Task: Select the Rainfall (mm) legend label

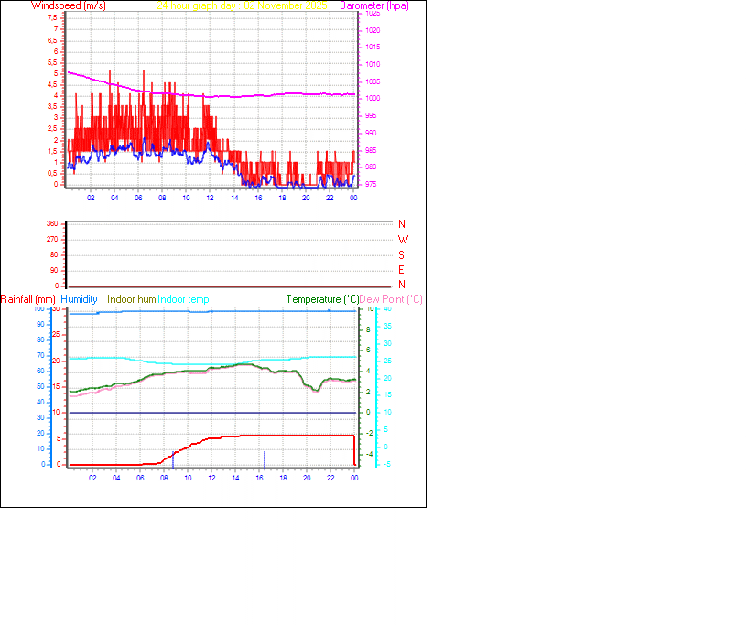Action: click(x=29, y=299)
